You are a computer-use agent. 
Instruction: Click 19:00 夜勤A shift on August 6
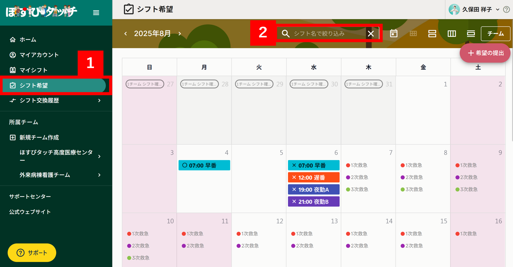click(x=314, y=189)
